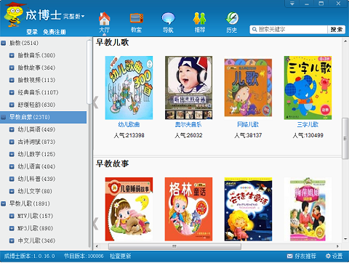
Task: Select 幼儿语言(404) in the tree
Action: coord(36,166)
